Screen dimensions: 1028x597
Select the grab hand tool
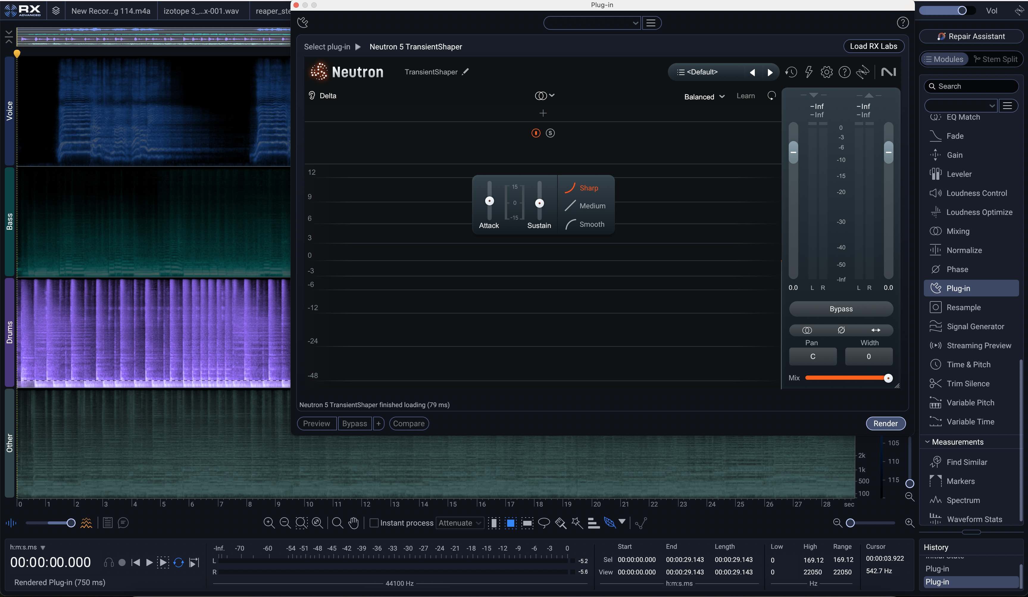[353, 523]
